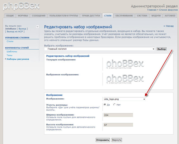Screen dimensions: 179x144
Task: Open the «Форумы» tab
Action: coord(22,16)
